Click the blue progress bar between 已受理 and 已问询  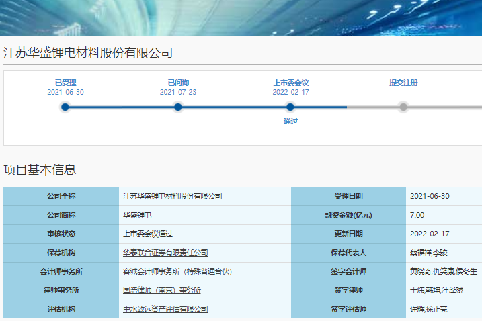[x=121, y=107]
